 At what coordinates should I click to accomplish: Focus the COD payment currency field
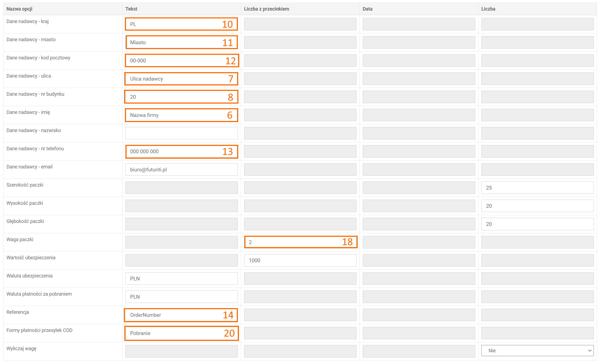(x=181, y=297)
